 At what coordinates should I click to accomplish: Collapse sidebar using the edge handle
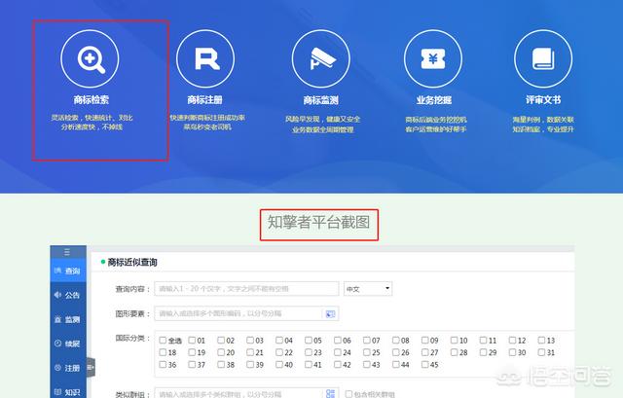[91, 367]
